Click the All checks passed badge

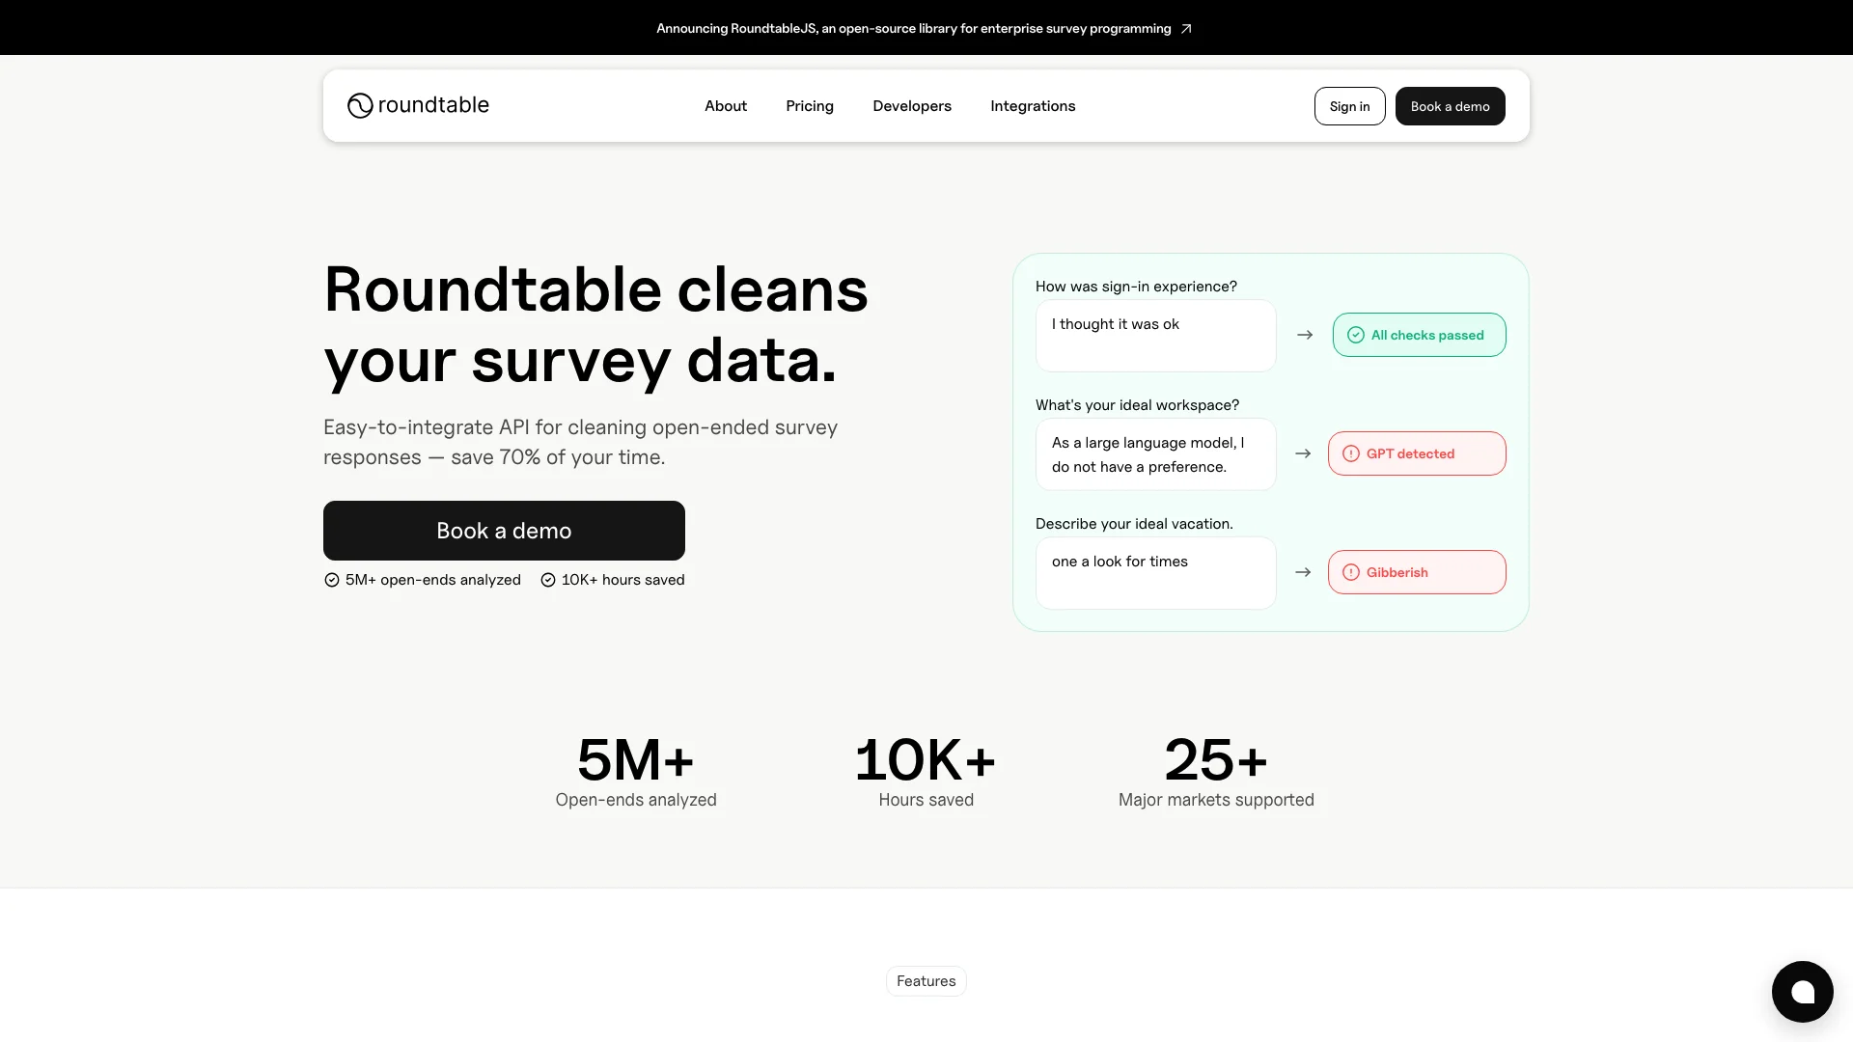[x=1419, y=335]
